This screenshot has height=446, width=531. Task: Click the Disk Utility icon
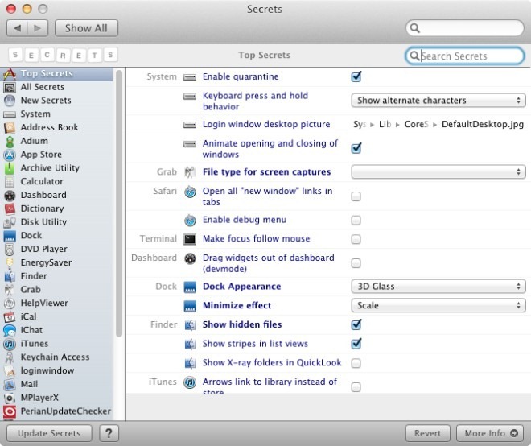pyautogui.click(x=10, y=222)
